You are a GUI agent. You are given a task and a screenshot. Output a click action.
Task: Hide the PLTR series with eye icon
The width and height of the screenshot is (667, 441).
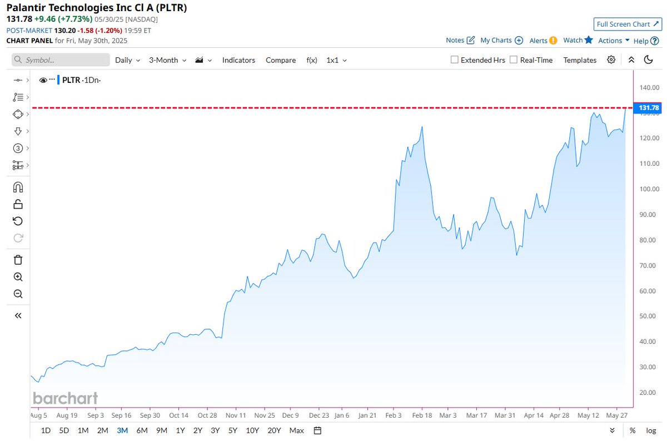(43, 80)
